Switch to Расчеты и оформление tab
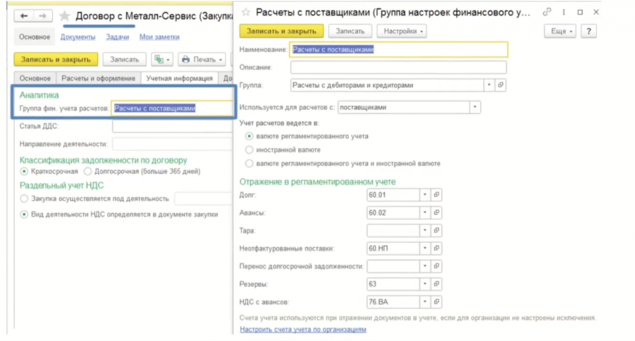Image resolution: width=635 pixels, height=341 pixels. [99, 79]
